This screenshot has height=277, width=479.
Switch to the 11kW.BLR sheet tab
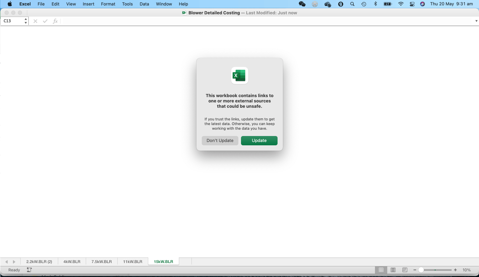(133, 262)
